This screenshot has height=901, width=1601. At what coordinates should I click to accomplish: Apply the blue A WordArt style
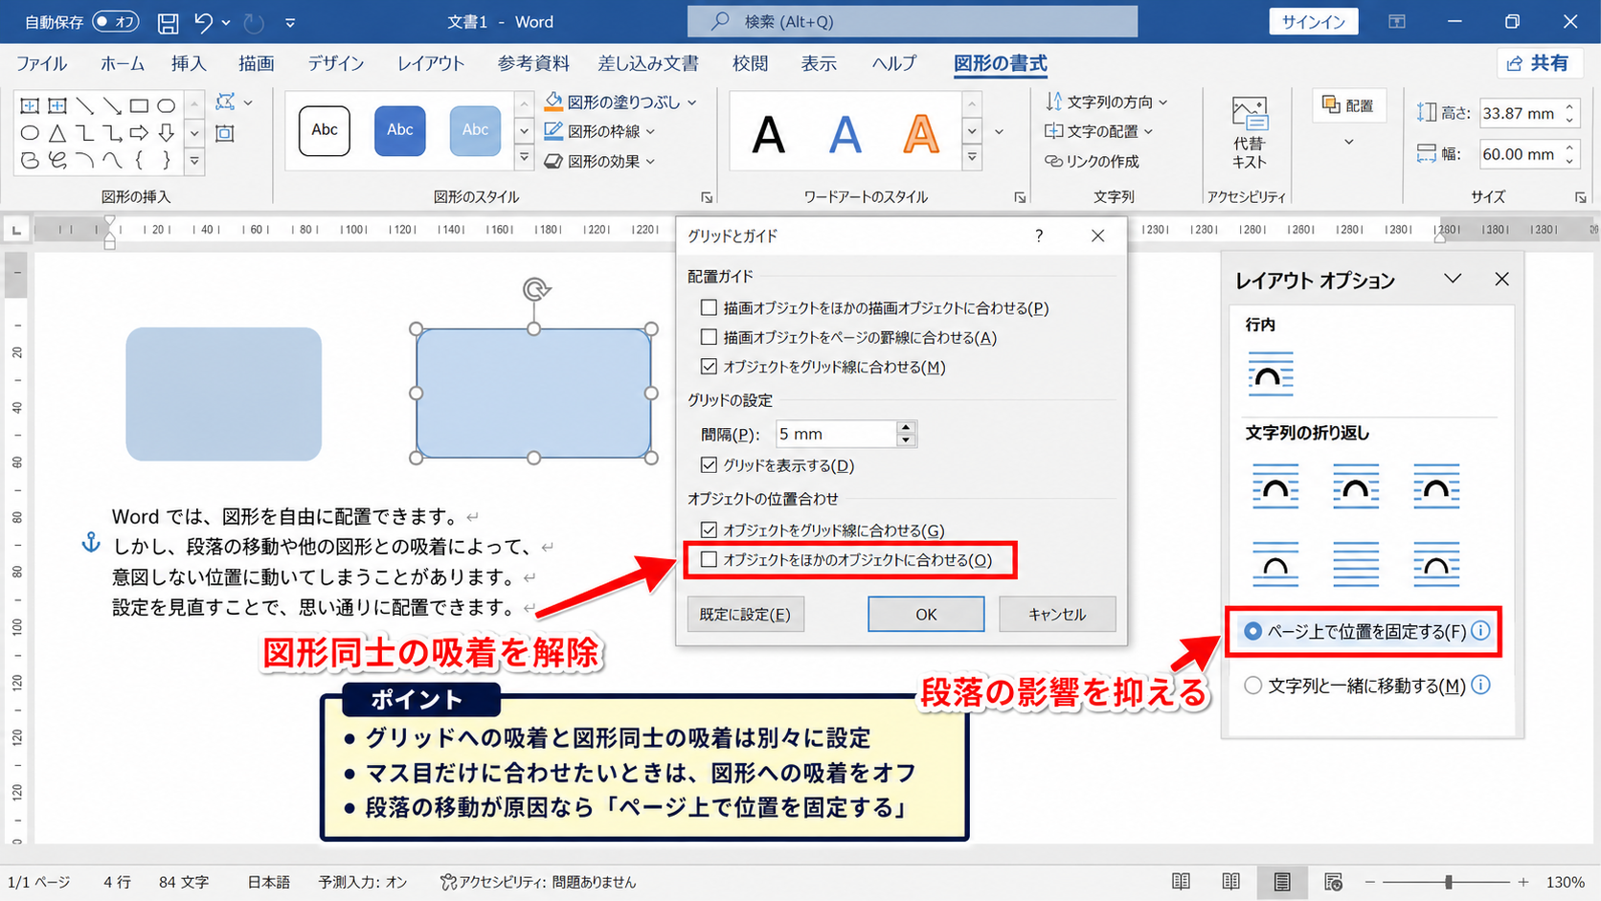845,134
